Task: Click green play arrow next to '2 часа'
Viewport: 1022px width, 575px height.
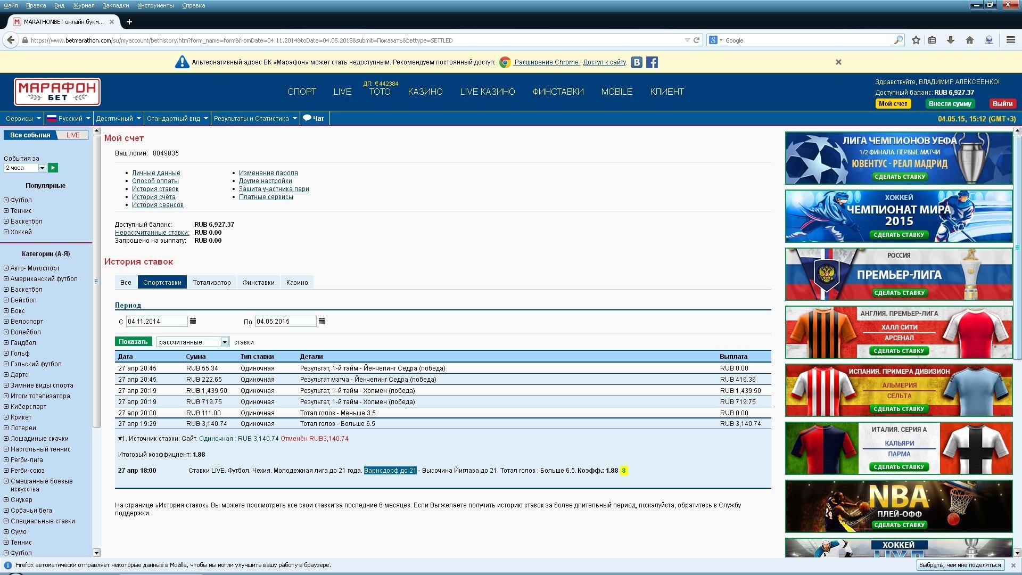Action: coord(53,168)
